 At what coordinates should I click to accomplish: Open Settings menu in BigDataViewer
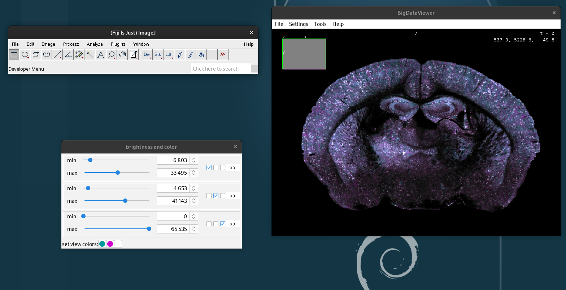[x=299, y=24]
